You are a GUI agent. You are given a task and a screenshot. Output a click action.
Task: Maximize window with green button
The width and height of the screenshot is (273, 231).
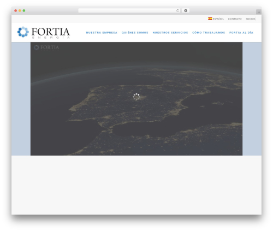24,10
